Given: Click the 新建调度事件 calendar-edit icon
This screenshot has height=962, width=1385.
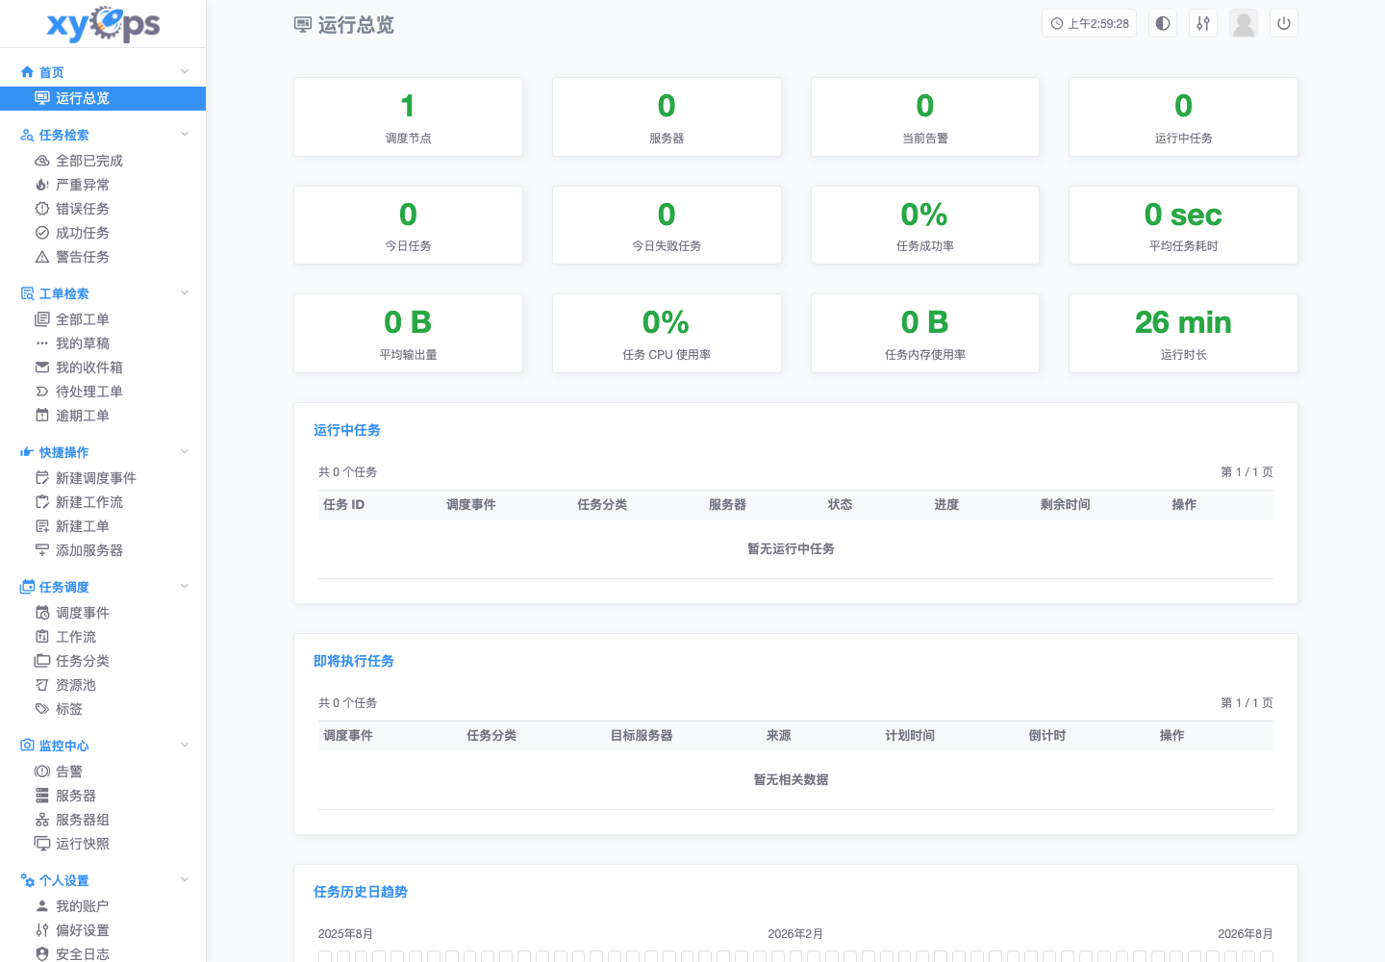Looking at the screenshot, I should click(42, 478).
